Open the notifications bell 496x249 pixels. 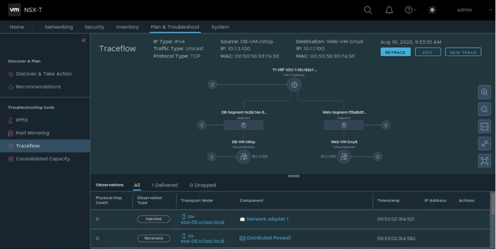(x=389, y=10)
